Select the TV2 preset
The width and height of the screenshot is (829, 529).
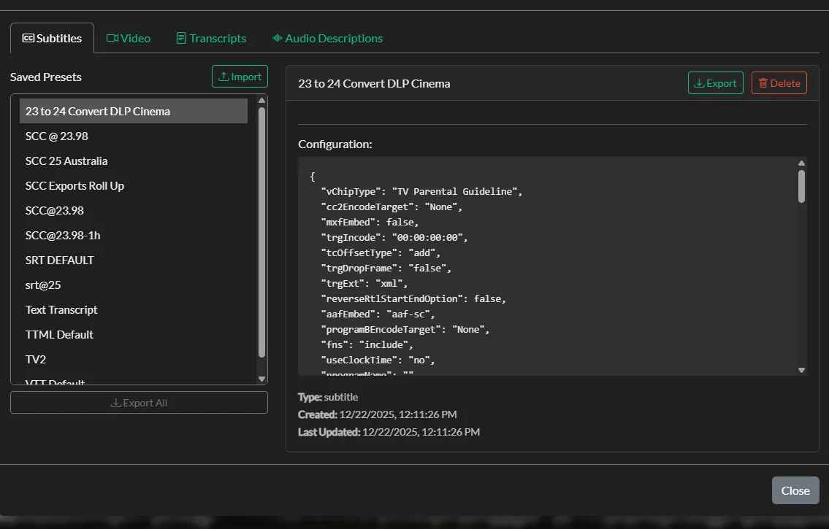point(133,360)
